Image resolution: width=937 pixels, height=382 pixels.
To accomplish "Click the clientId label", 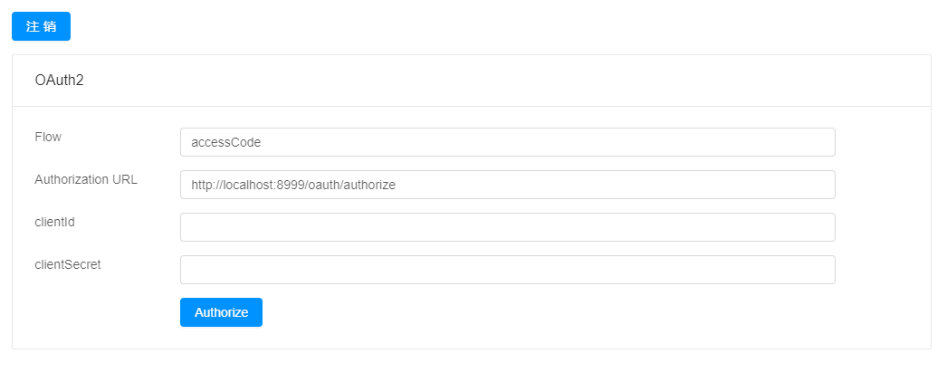I will tap(54, 222).
